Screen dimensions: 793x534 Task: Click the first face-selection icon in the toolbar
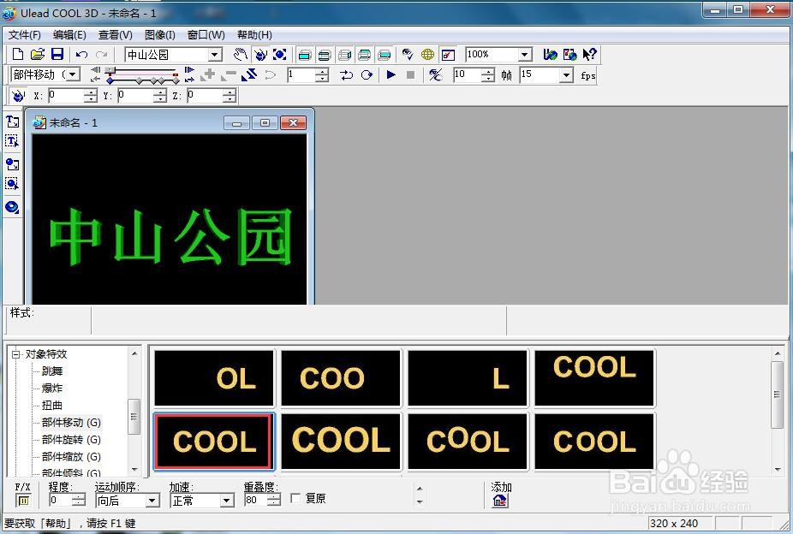pos(305,55)
